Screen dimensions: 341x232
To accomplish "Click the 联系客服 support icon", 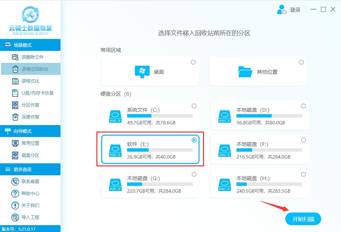I will (x=15, y=181).
